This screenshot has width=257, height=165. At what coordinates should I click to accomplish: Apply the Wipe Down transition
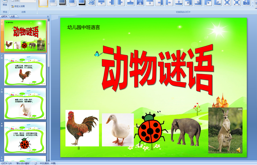point(102,3)
